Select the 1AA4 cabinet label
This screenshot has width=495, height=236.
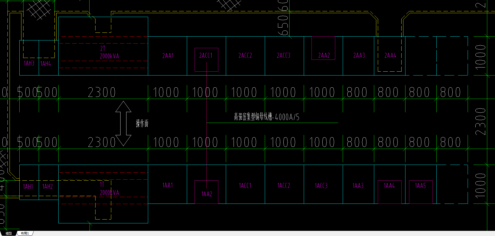(x=389, y=186)
